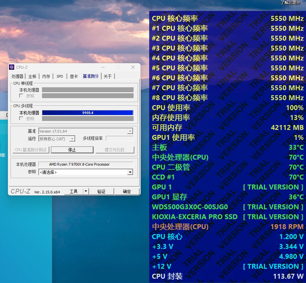Select the 'WDS500G3X0C-00SJG0' drive label

click(x=190, y=207)
